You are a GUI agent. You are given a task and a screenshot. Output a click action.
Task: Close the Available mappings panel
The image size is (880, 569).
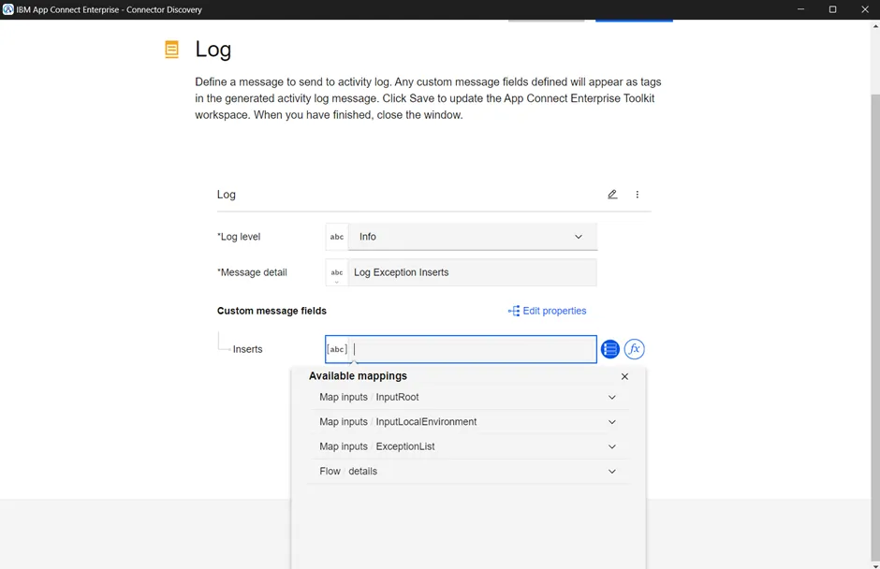[x=624, y=376]
